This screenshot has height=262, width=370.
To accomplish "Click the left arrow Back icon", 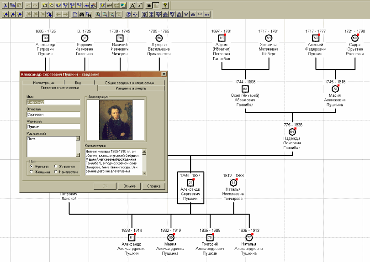I will [x=58, y=15].
